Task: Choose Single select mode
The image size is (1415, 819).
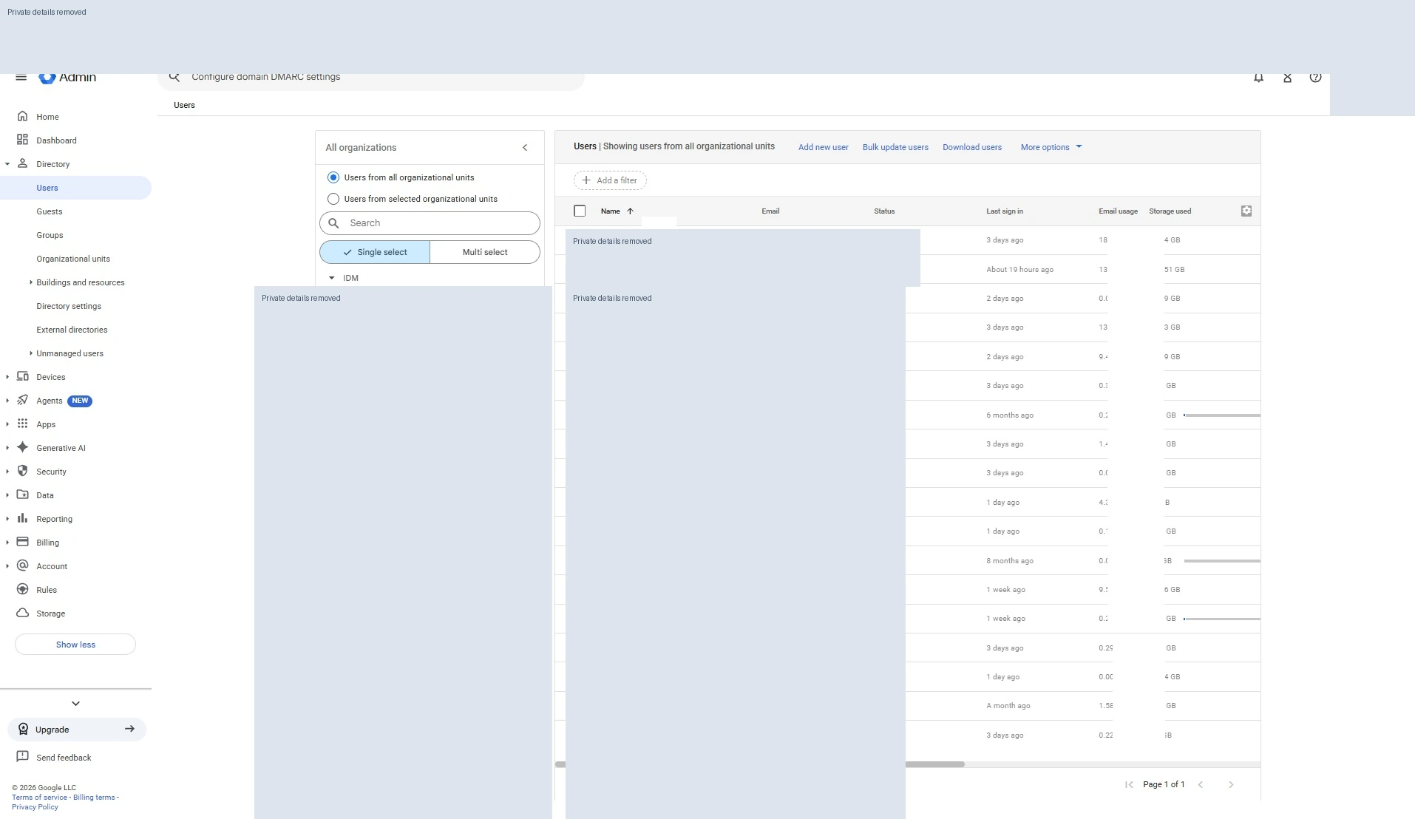Action: pos(375,252)
